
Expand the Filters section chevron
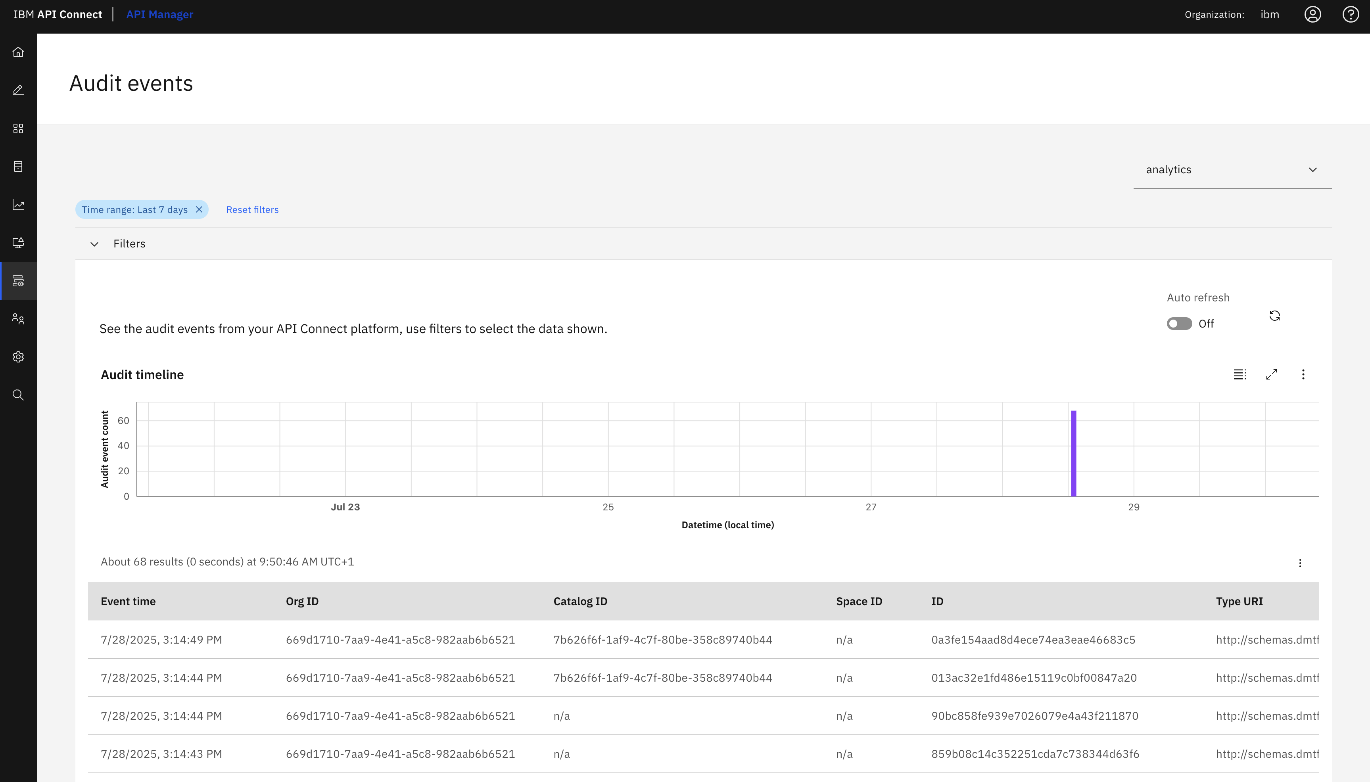tap(94, 244)
